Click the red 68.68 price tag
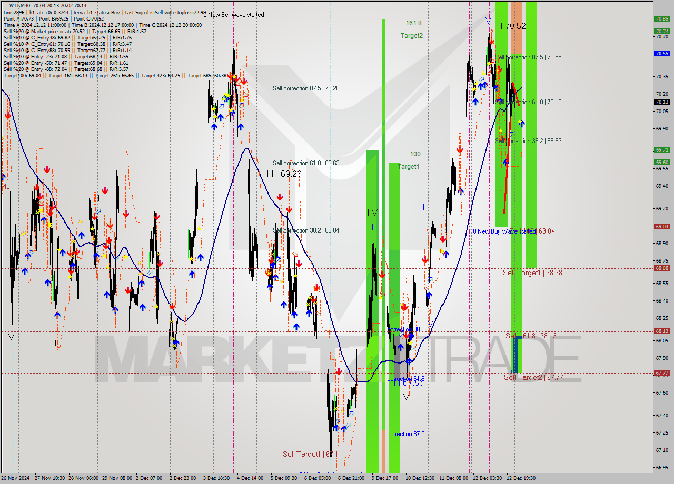The height and width of the screenshot is (484, 674). tap(662, 268)
